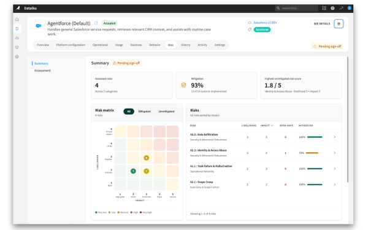368x230 pixels.
Task: Click Pending sign-off badge beside Summary
Action: (126, 63)
